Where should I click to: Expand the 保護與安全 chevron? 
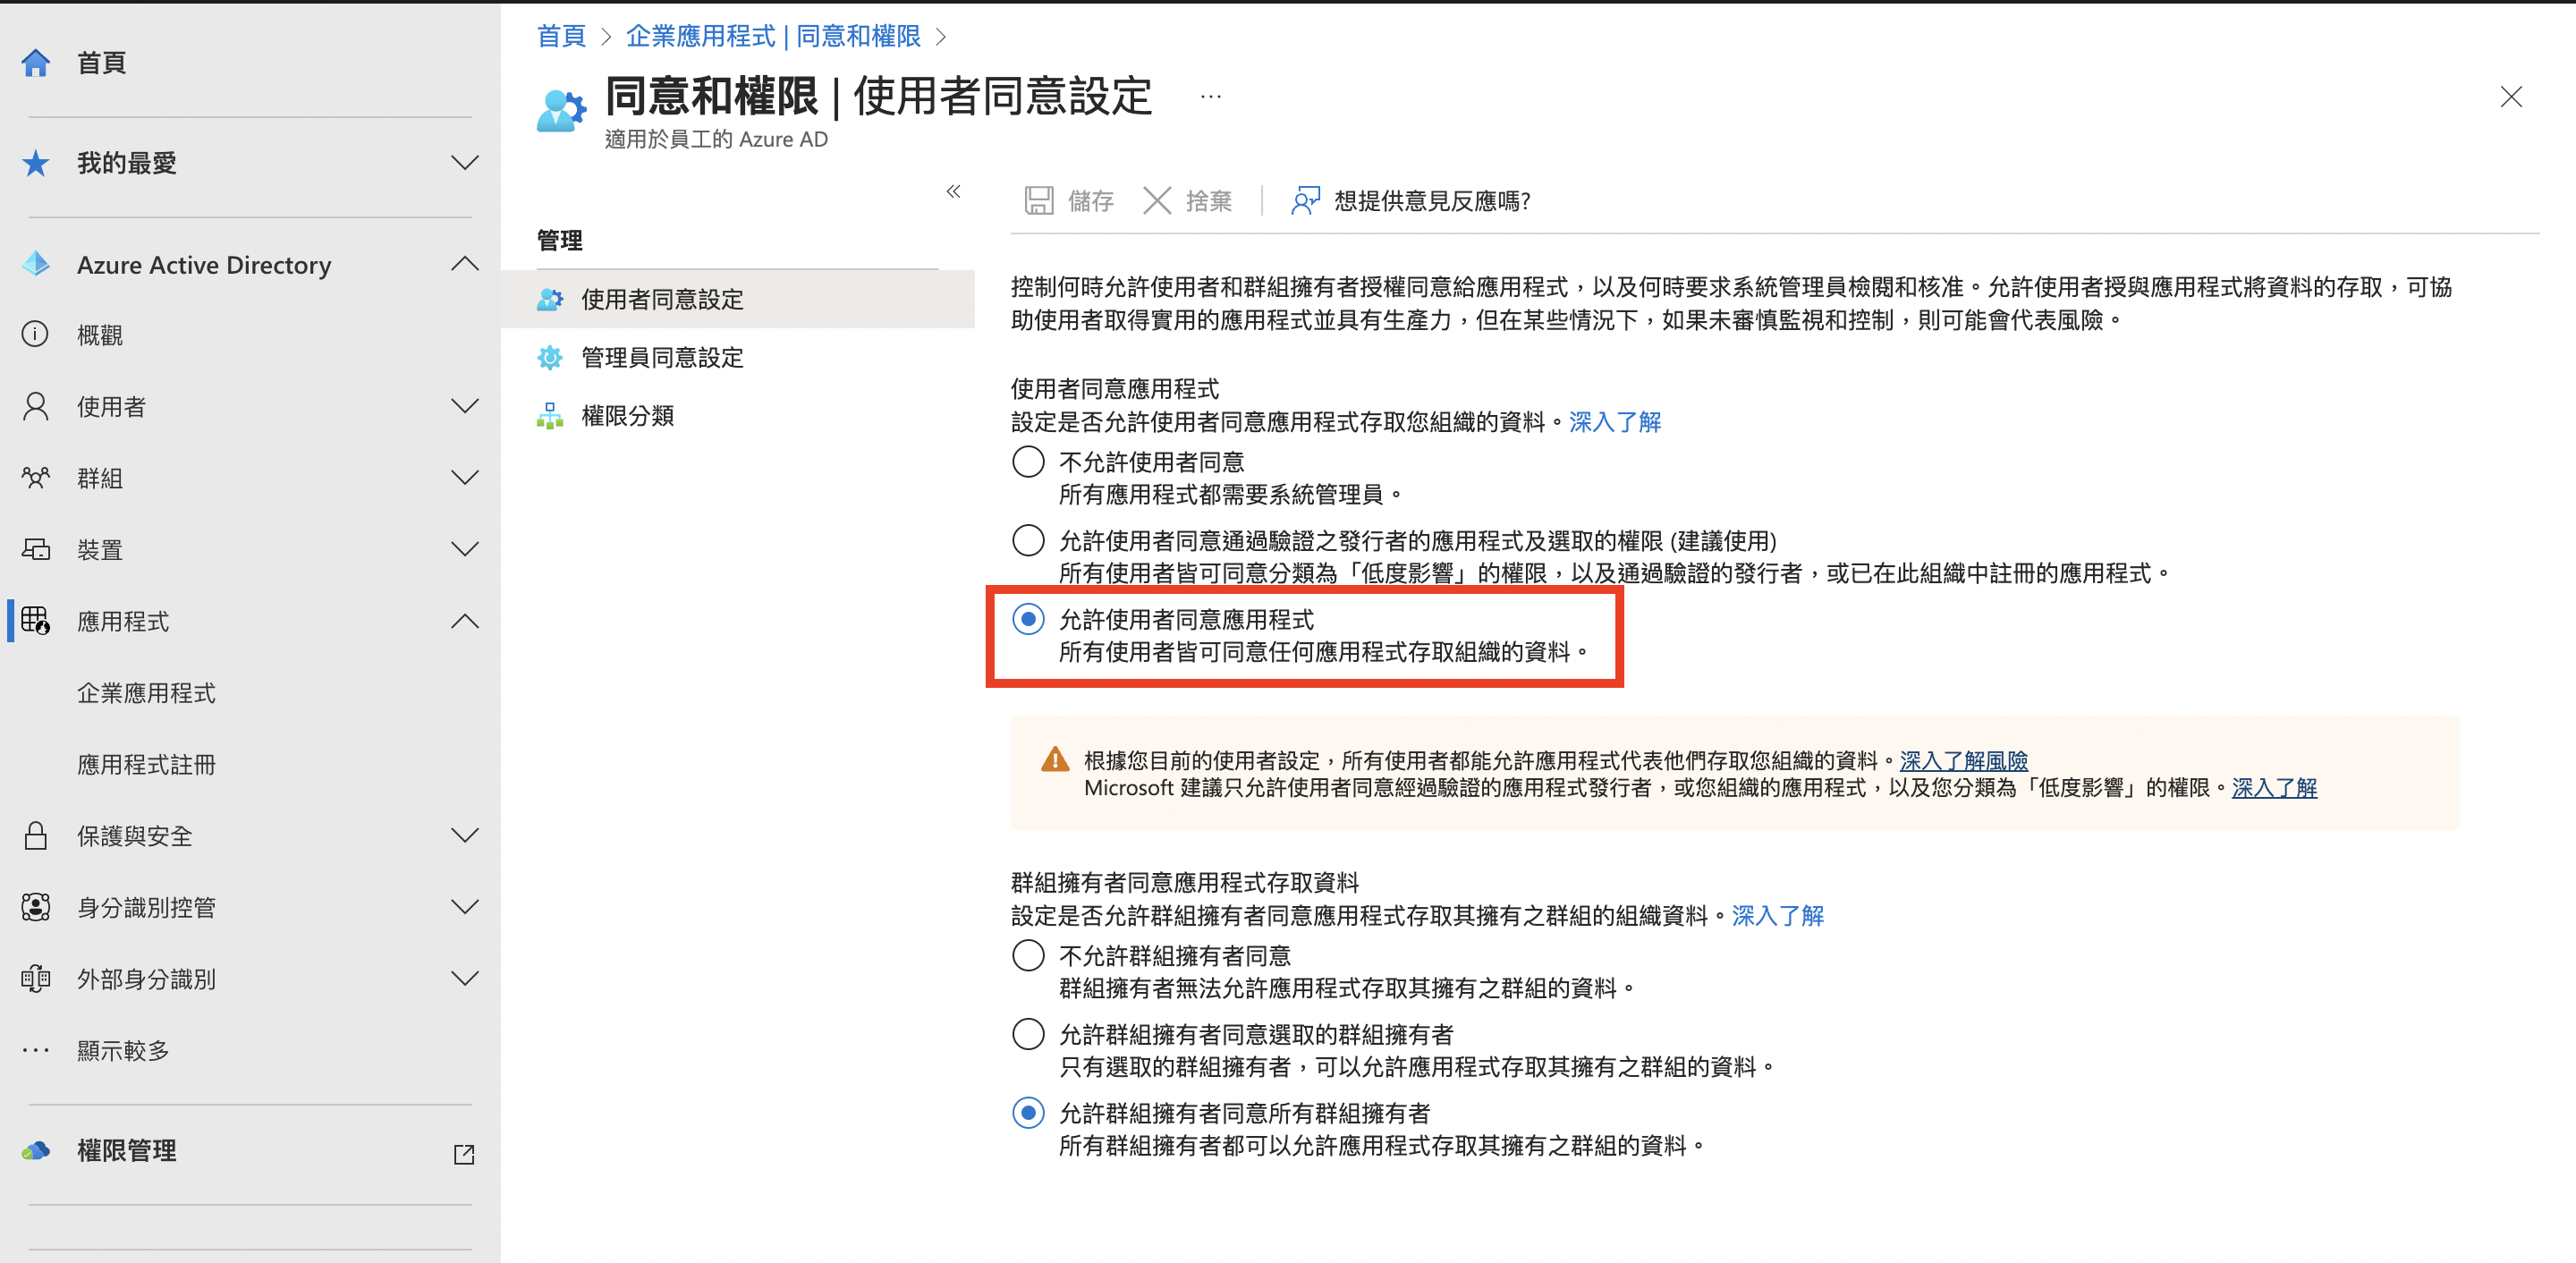tap(465, 835)
